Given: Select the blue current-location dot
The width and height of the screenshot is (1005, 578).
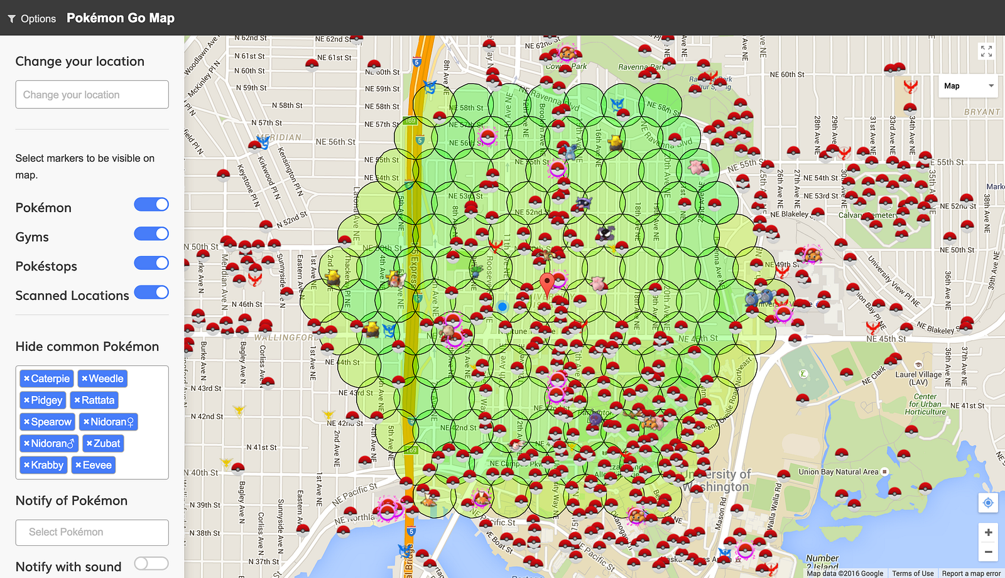Looking at the screenshot, I should click(x=502, y=306).
